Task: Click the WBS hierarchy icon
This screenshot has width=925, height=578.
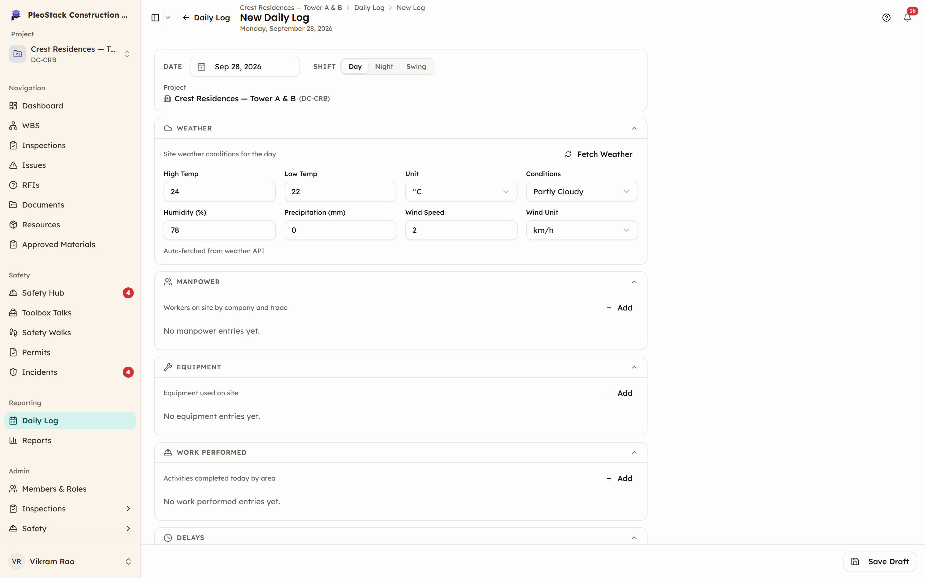Action: click(x=13, y=126)
